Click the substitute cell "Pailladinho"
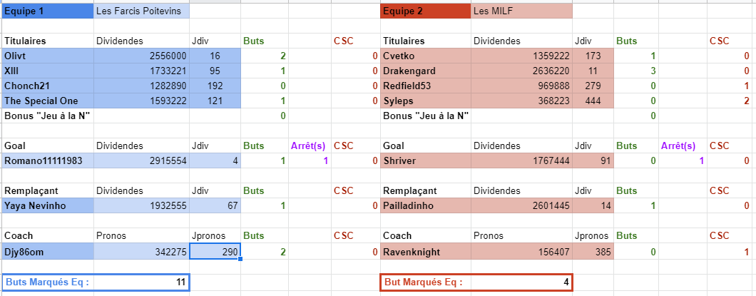756x296 pixels. click(426, 207)
